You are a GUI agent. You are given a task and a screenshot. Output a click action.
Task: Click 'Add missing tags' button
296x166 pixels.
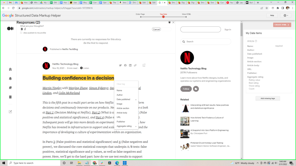click(268, 99)
